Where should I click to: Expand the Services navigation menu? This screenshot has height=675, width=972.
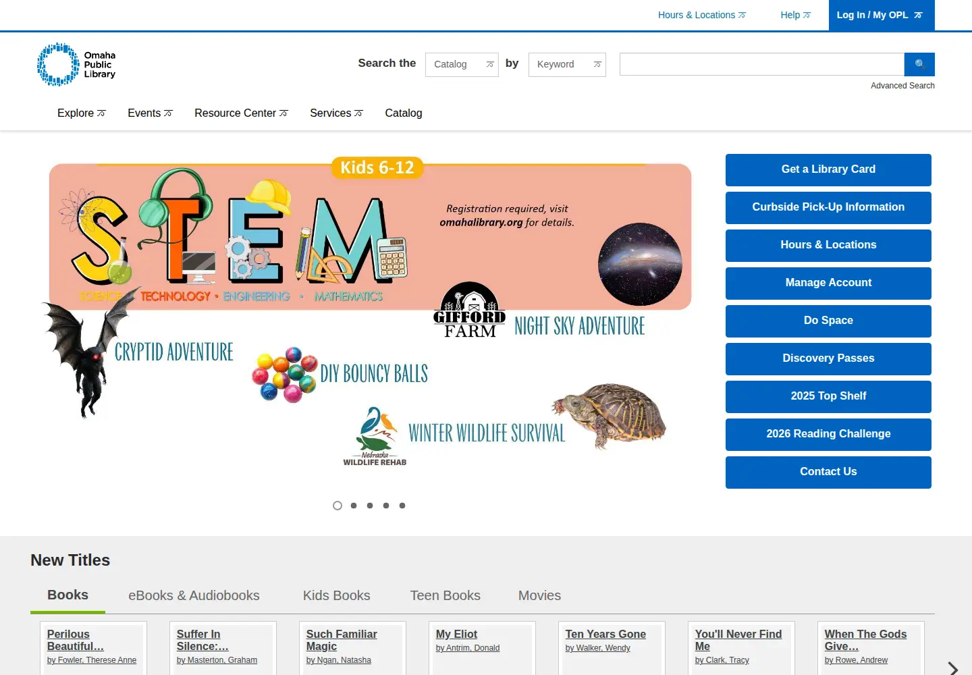pos(336,113)
